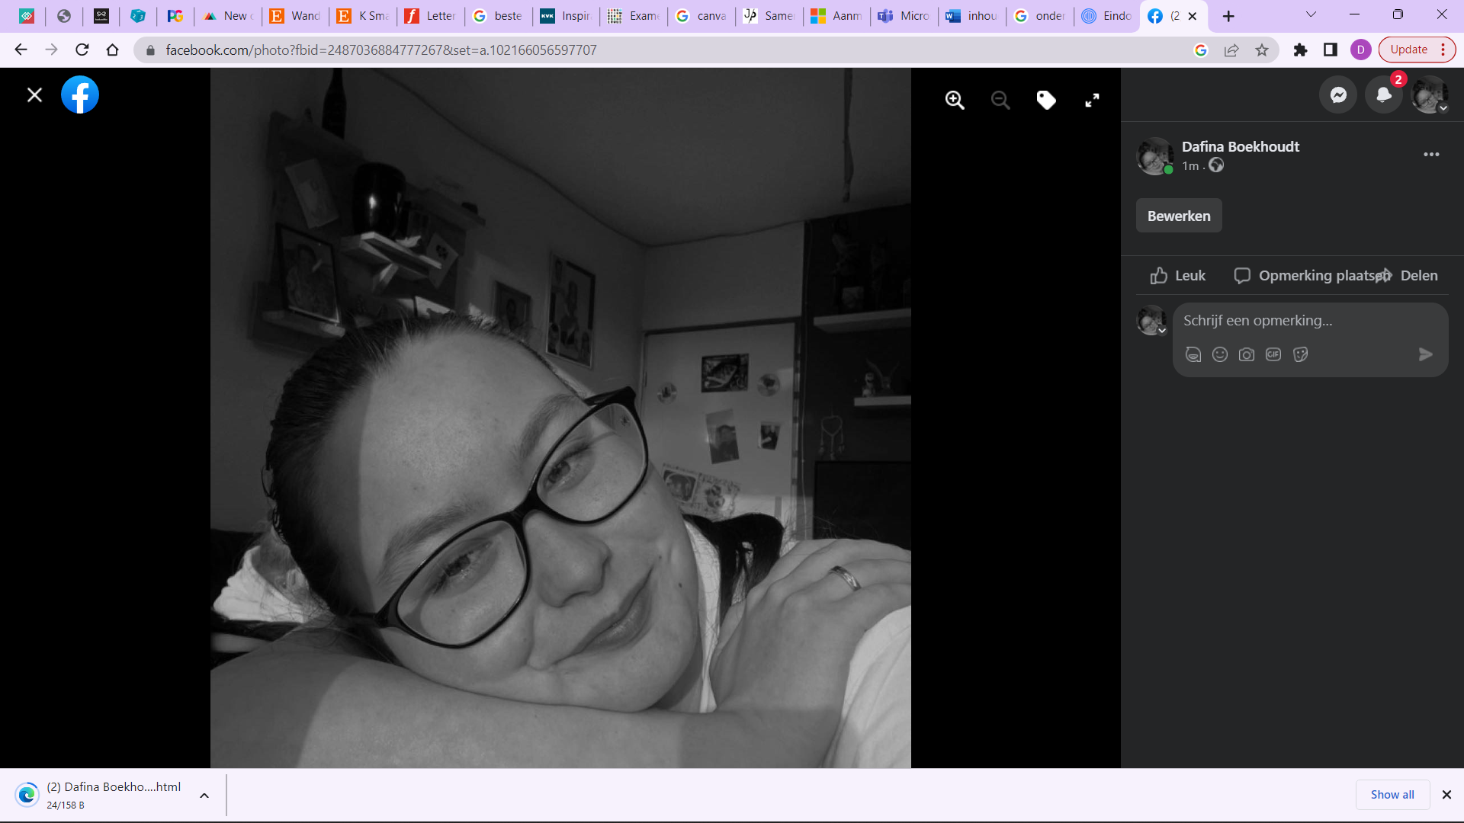The image size is (1464, 823).
Task: Share the photo with Delen
Action: pos(1408,276)
